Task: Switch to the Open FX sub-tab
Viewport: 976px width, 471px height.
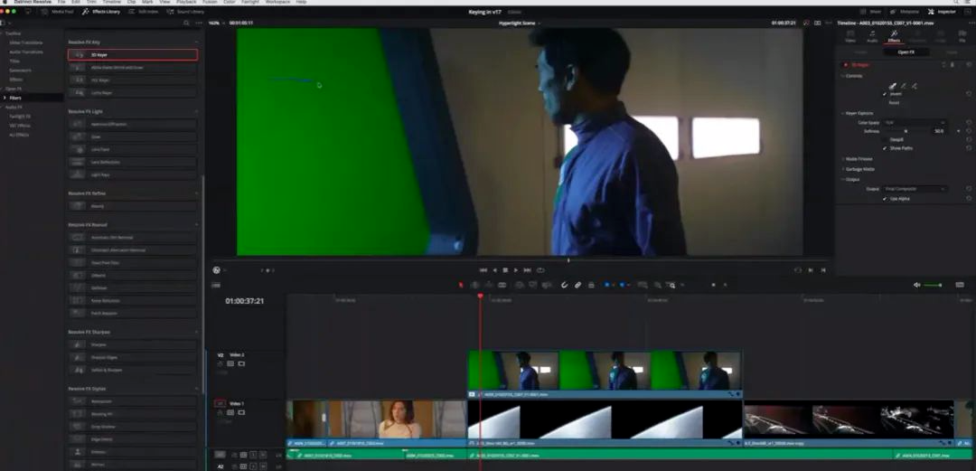Action: point(906,52)
